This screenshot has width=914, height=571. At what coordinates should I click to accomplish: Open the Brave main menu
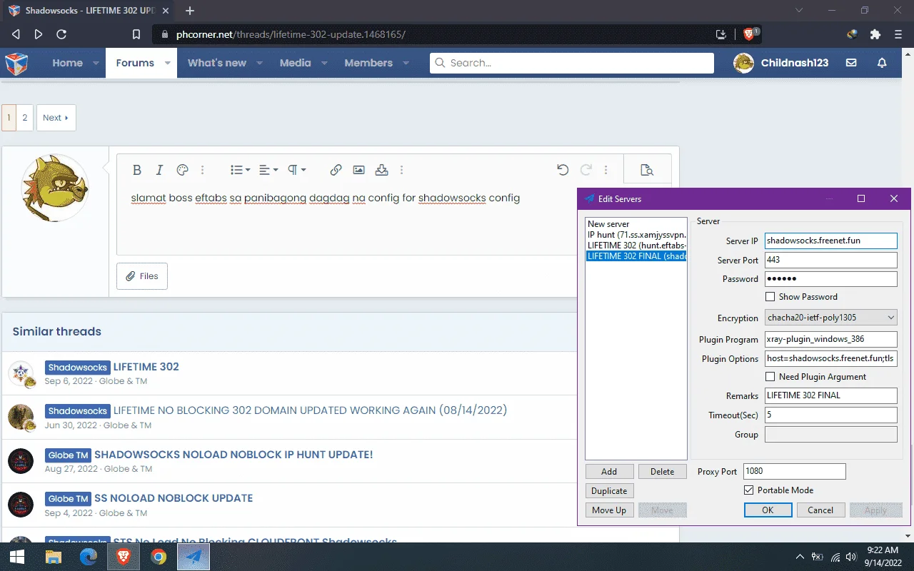point(898,34)
